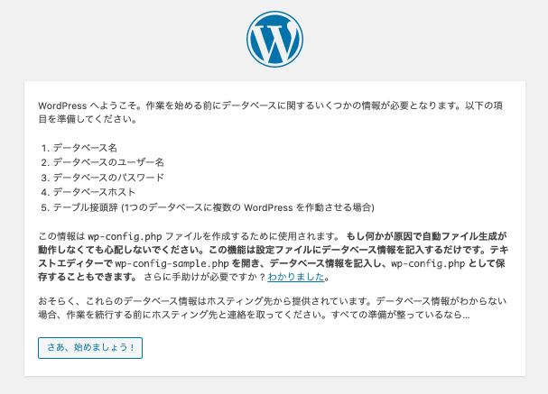Image resolution: width=548 pixels, height=394 pixels.
Task: Click the テーブル接頭辞 list item
Action: point(212,207)
